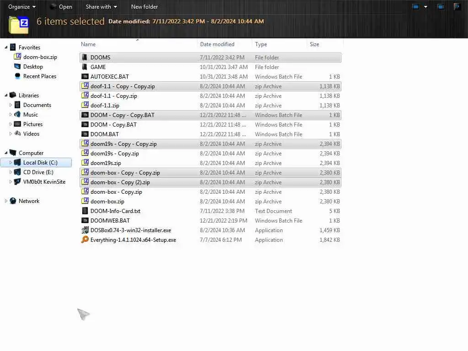Click the 5 KB size cell
The width and height of the screenshot is (468, 351).
tap(335, 211)
